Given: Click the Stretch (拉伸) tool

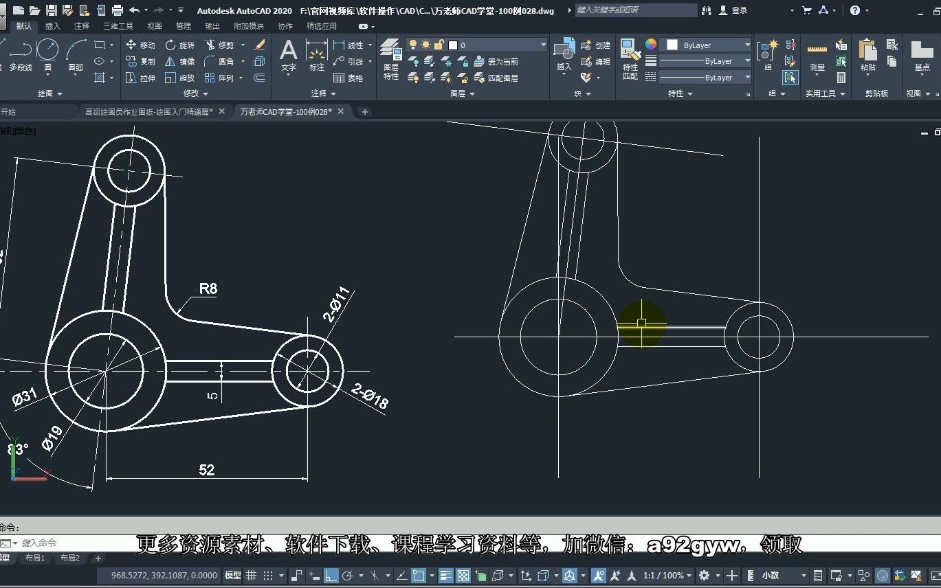Looking at the screenshot, I should click(141, 78).
